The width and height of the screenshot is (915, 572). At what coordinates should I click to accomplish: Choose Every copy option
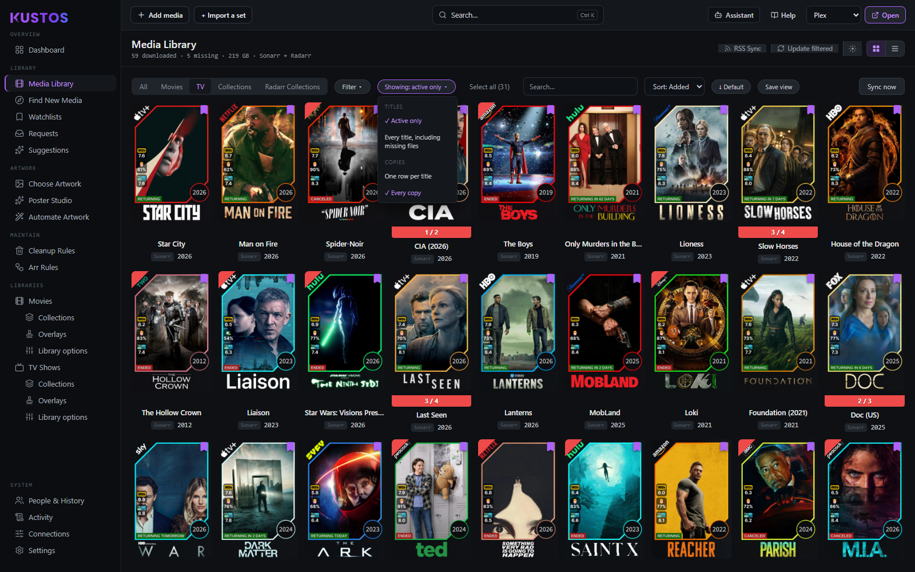(x=417, y=193)
